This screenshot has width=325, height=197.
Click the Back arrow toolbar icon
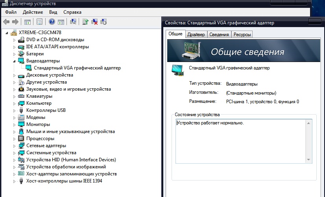pos(6,22)
